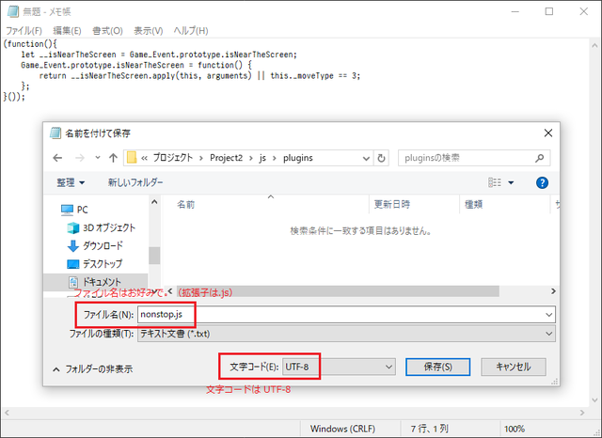Open the view options dropdown arrow
The width and height of the screenshot is (602, 438).
[x=511, y=183]
